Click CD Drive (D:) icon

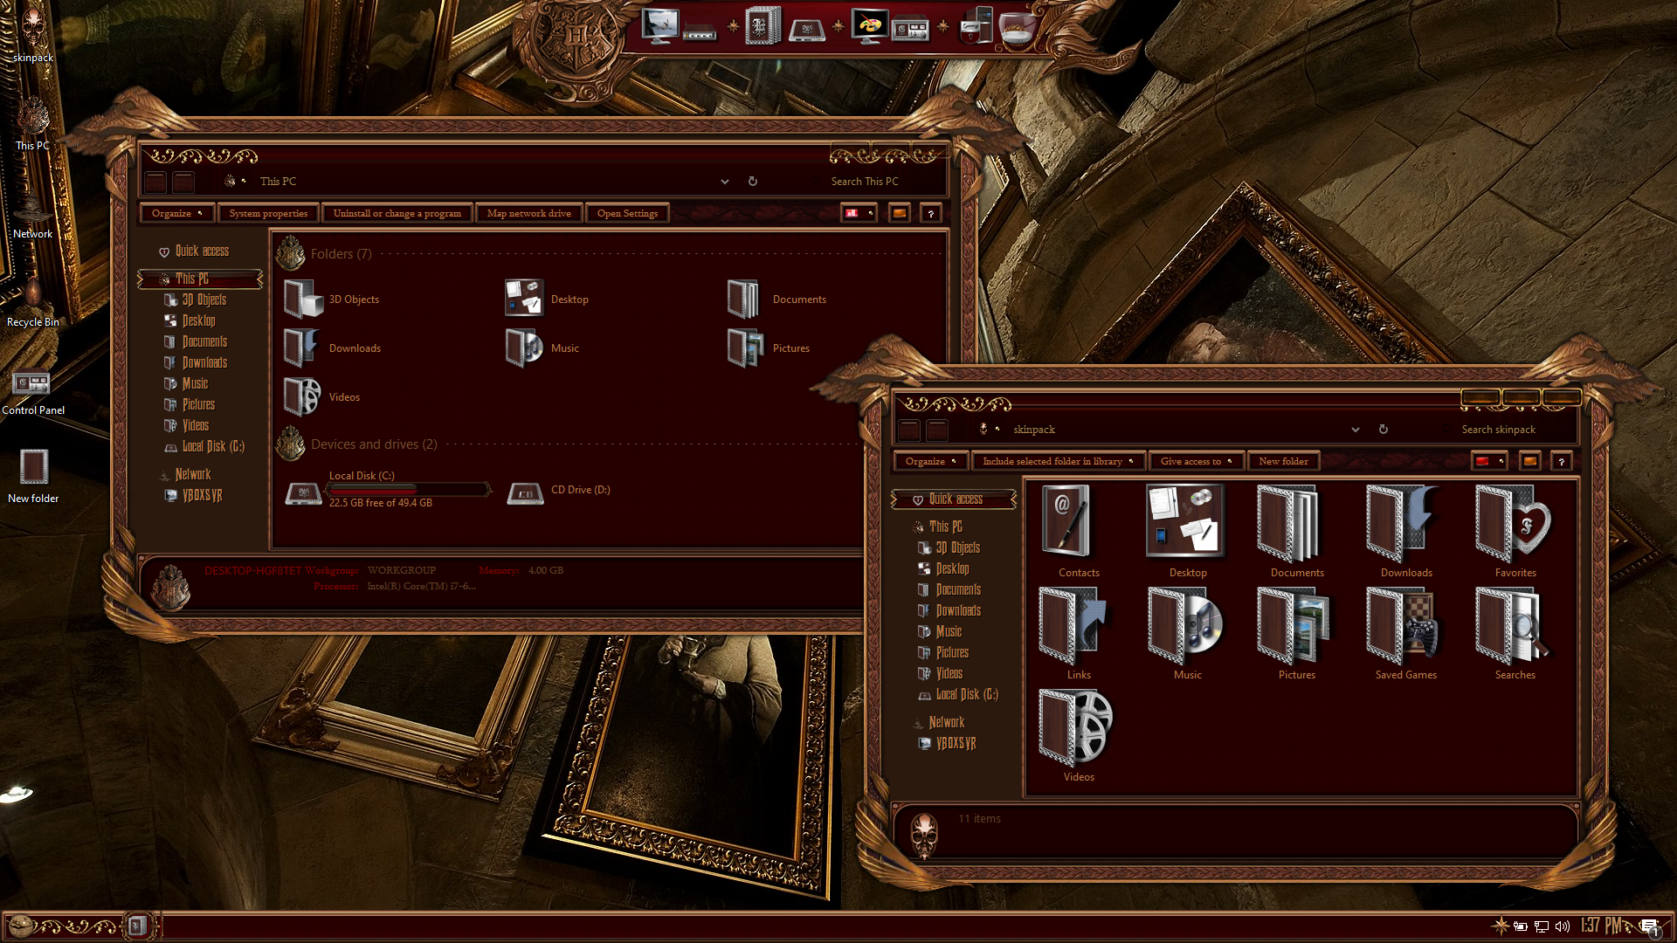pyautogui.click(x=526, y=492)
